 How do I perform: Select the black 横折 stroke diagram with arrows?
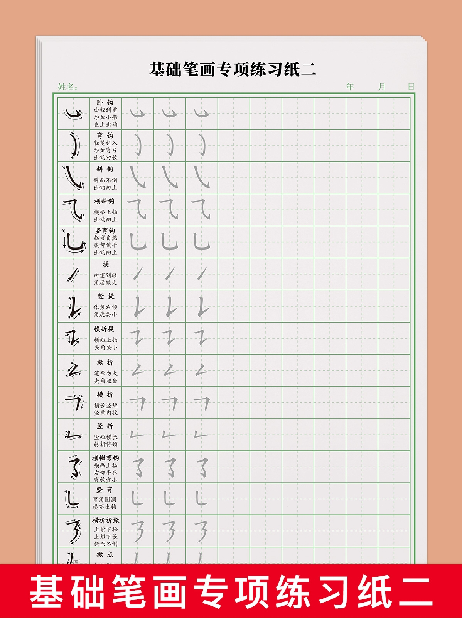click(74, 402)
